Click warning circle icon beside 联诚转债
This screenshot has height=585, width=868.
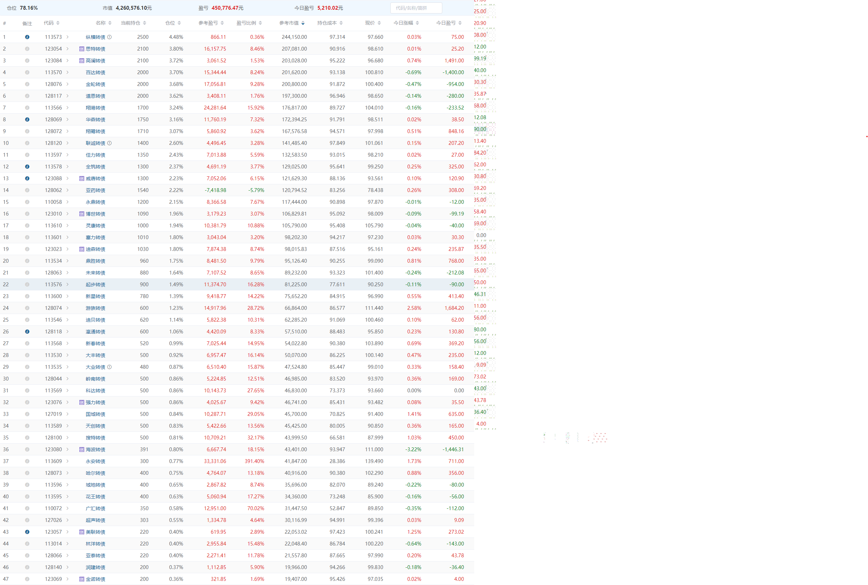109,143
